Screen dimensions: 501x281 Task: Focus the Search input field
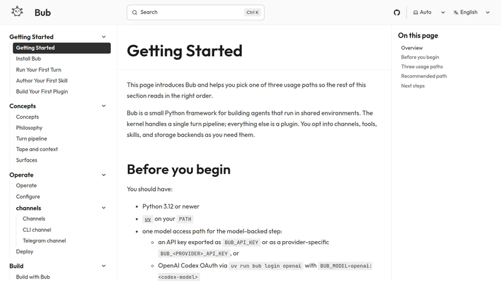click(195, 12)
